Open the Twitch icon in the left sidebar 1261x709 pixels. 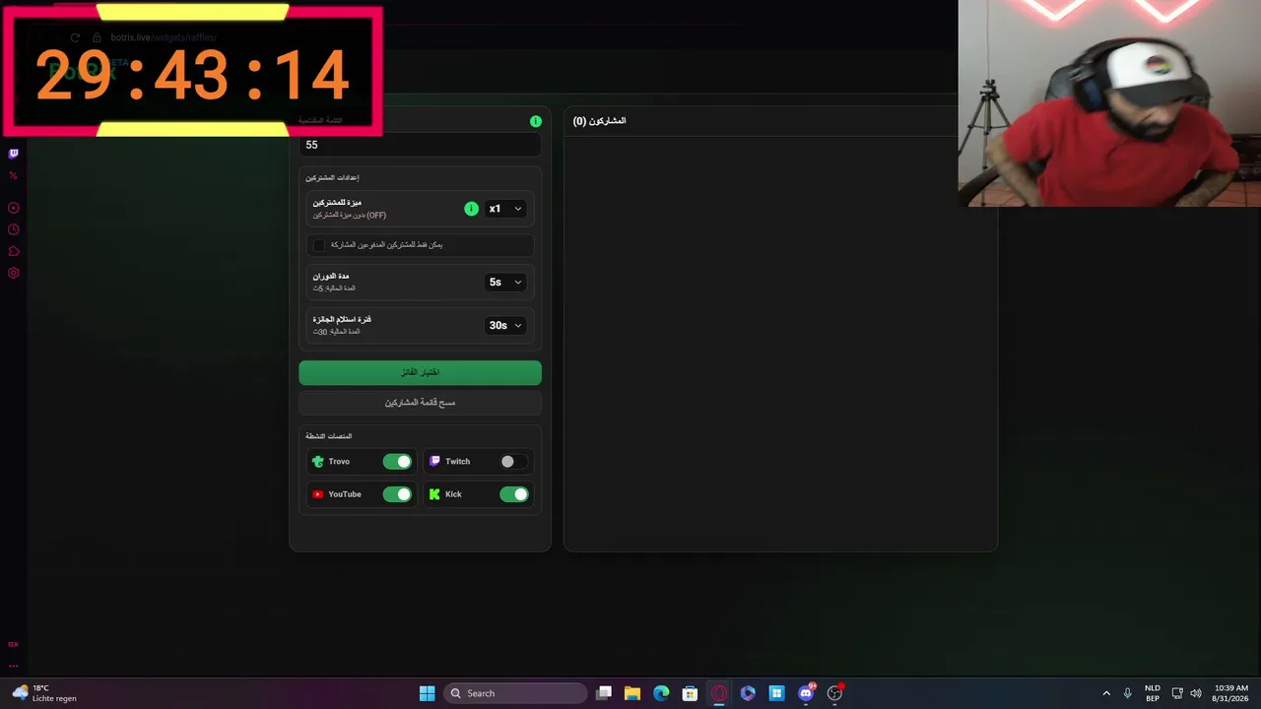click(14, 154)
